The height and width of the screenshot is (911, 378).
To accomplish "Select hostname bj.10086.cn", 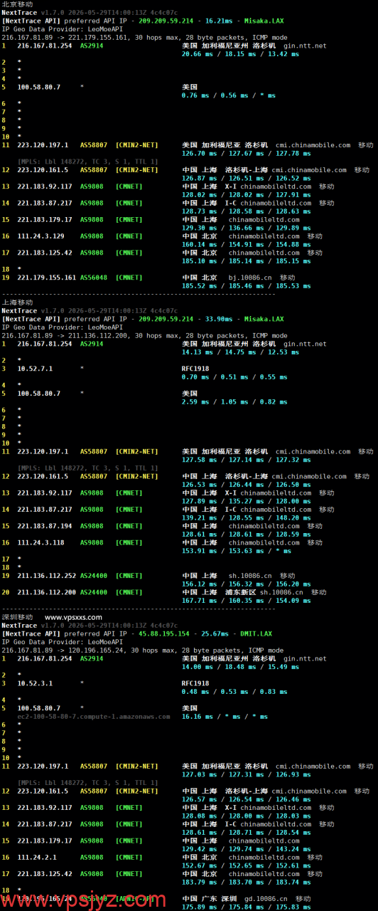I will pyautogui.click(x=250, y=278).
